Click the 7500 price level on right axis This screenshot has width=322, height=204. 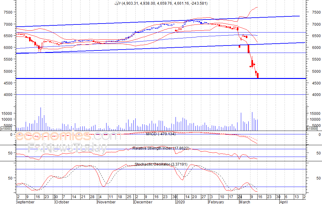click(316, 12)
